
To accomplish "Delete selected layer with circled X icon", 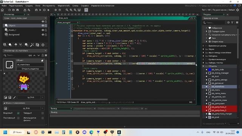I will pos(43,45).
